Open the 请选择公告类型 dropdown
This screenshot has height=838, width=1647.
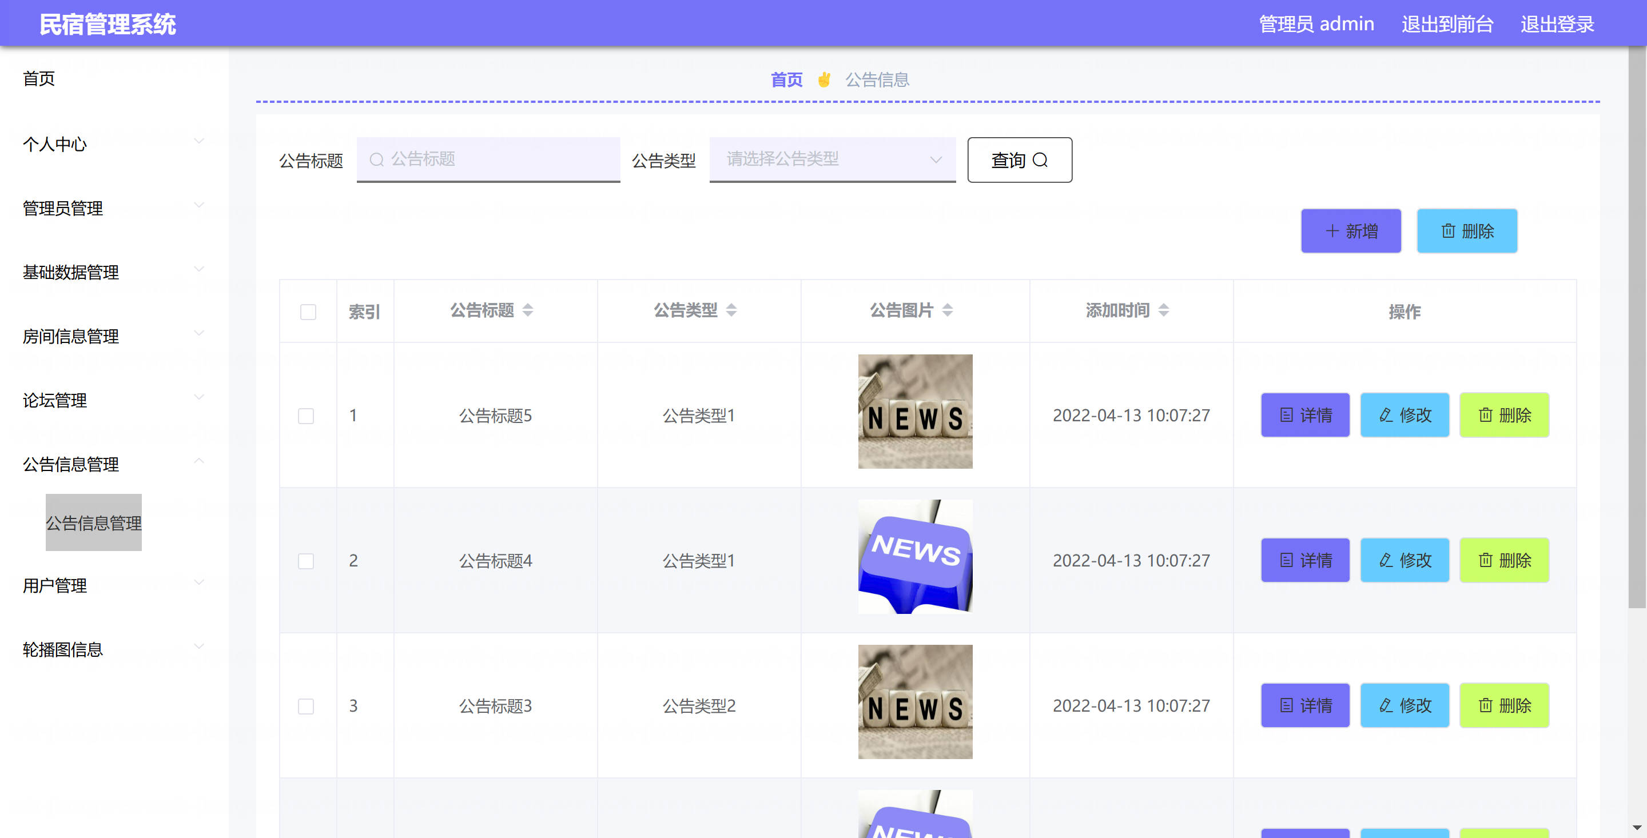(x=833, y=159)
